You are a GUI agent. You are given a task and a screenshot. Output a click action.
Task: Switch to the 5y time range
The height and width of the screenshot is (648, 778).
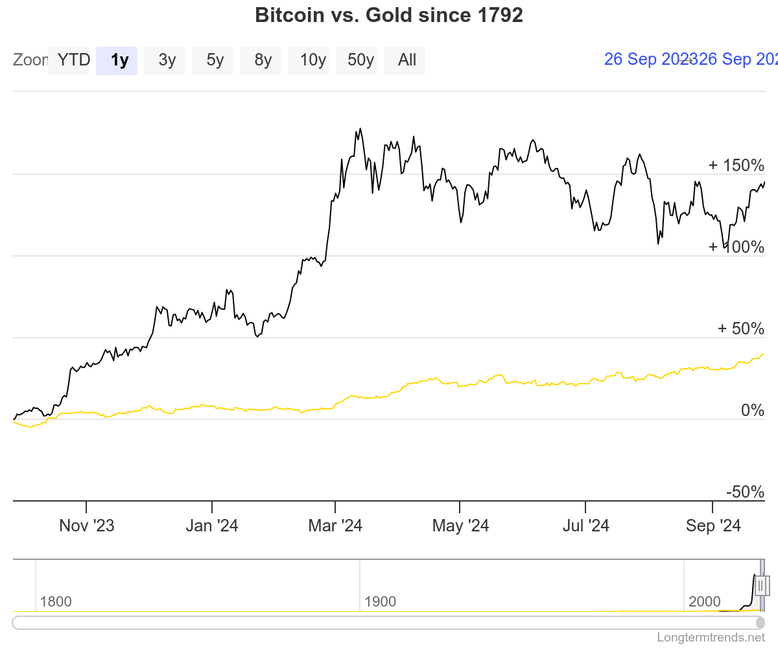point(213,60)
